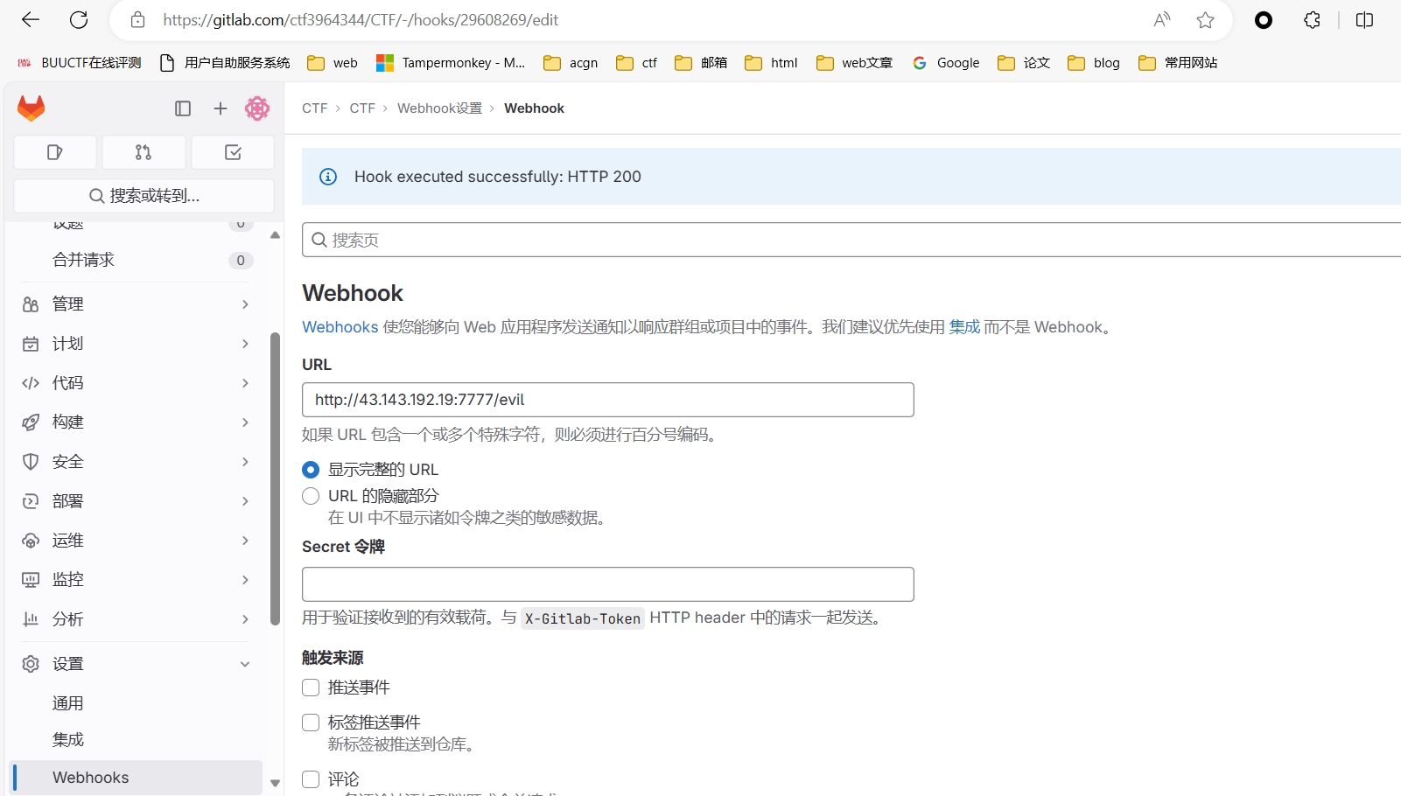Open 通用 settings item

pyautogui.click(x=137, y=703)
